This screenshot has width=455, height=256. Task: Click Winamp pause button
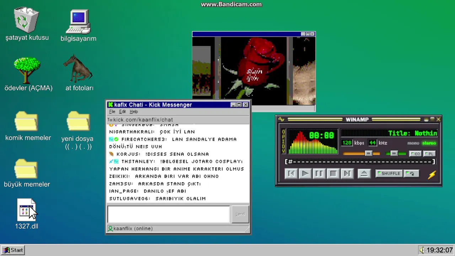pos(319,174)
